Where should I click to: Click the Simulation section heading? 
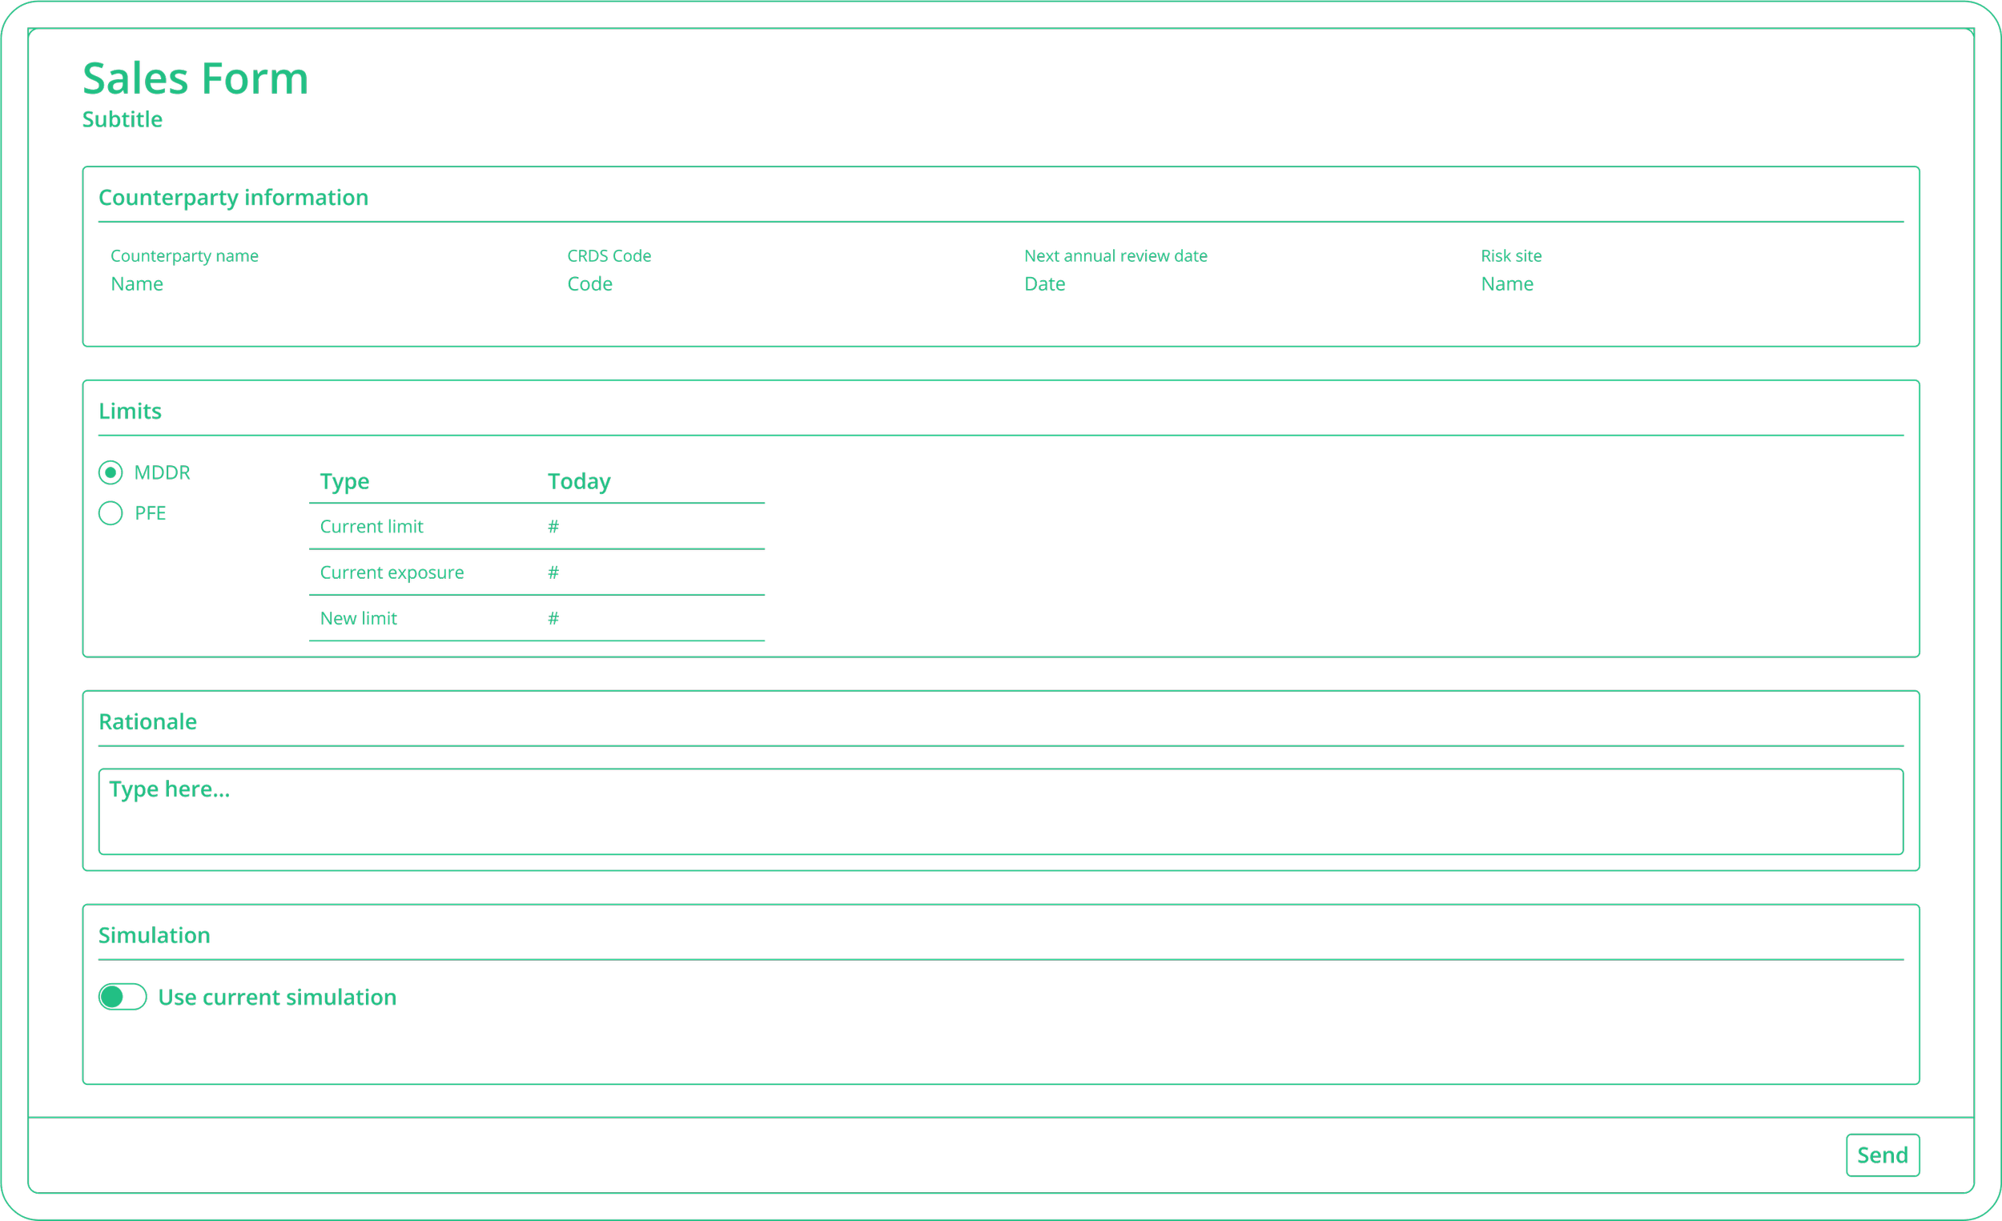tap(155, 936)
